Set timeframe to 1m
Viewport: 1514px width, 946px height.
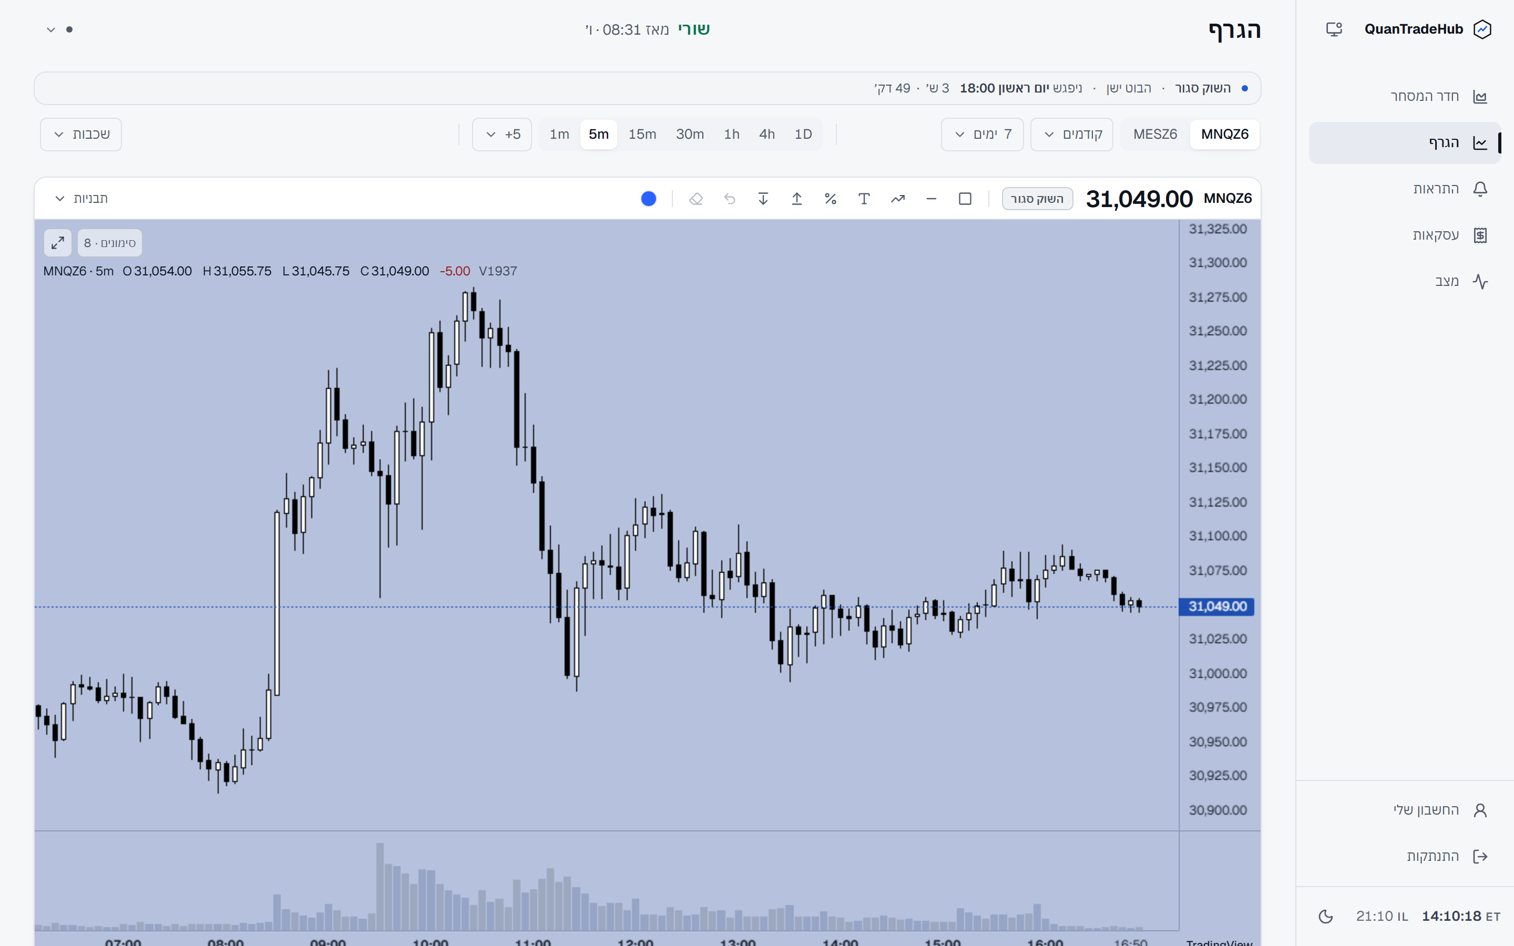[x=559, y=135]
